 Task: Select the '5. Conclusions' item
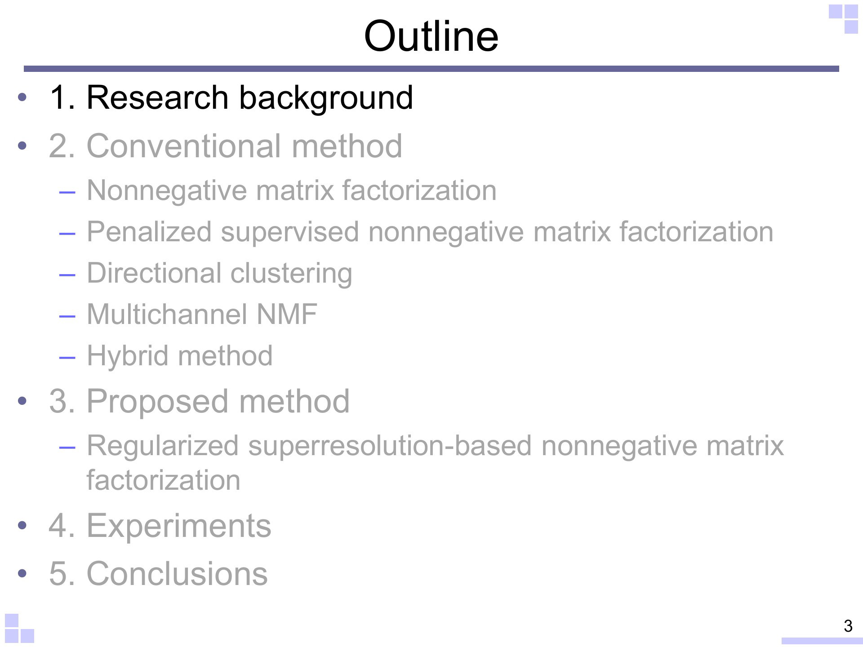point(158,573)
